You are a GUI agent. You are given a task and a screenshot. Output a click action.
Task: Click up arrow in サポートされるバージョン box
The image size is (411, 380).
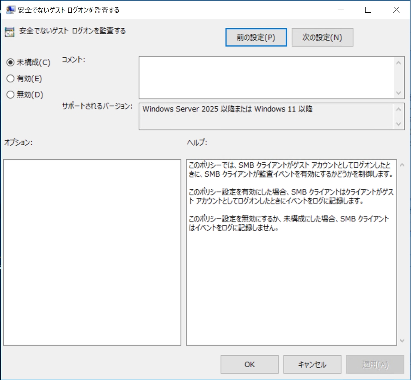(x=399, y=109)
